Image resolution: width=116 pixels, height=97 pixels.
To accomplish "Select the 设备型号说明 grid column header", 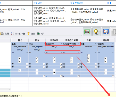I will pyautogui.click(x=71, y=40).
